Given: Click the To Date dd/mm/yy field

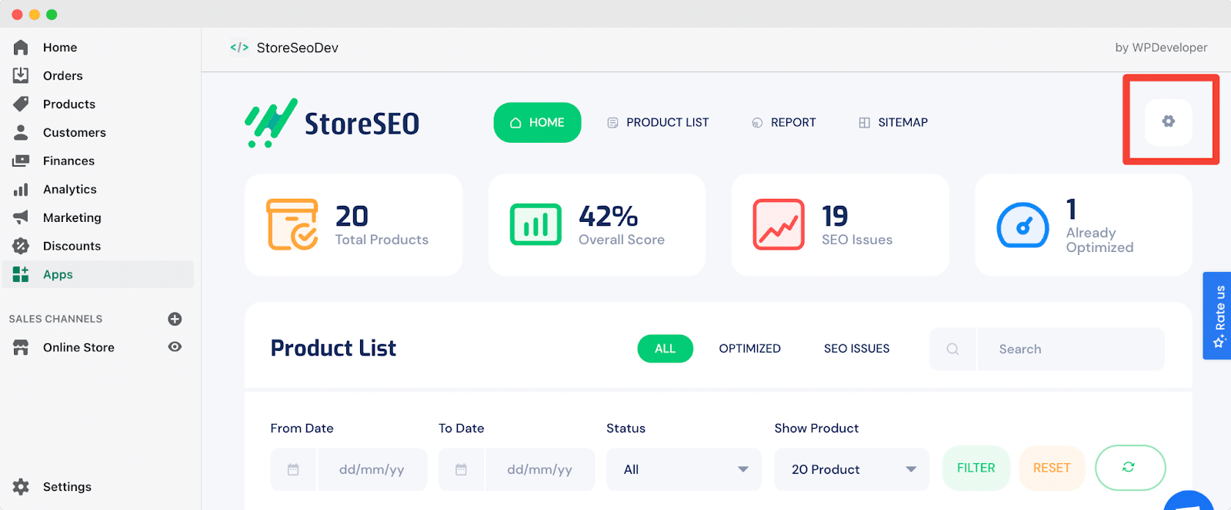Looking at the screenshot, I should (x=539, y=469).
